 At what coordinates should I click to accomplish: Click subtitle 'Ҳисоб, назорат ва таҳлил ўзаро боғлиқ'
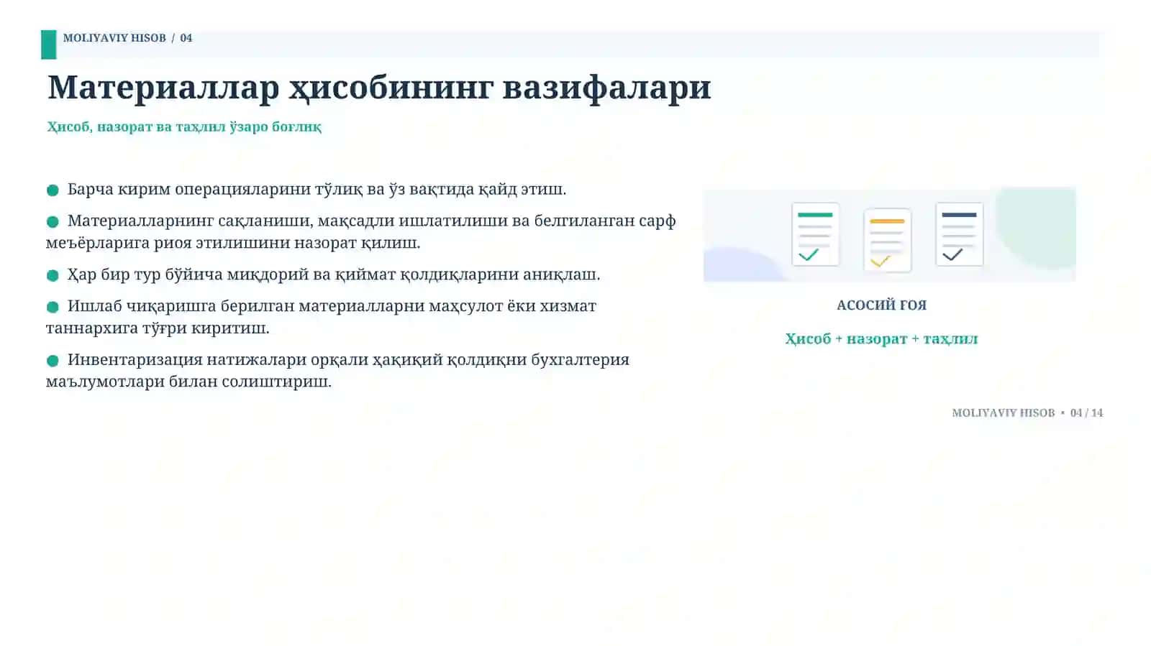pos(184,127)
